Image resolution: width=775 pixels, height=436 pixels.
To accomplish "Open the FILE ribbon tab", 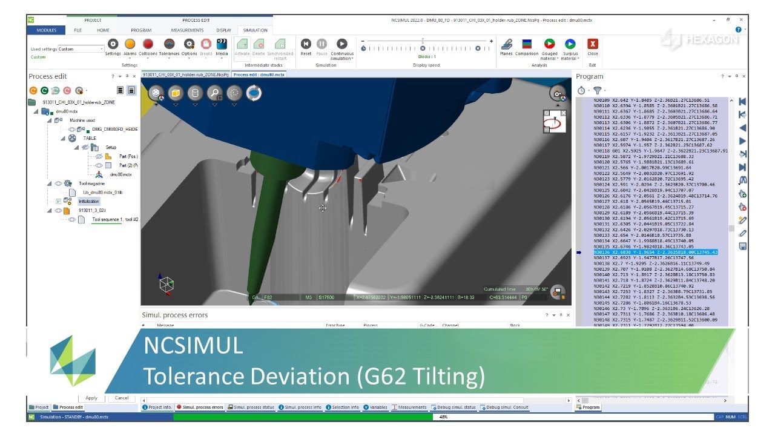I will click(x=77, y=30).
